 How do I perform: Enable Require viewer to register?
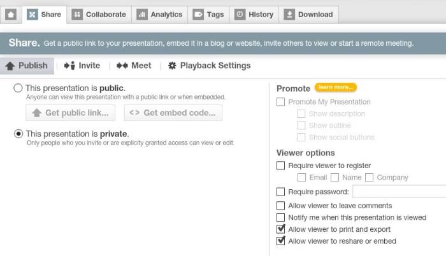[x=281, y=166]
